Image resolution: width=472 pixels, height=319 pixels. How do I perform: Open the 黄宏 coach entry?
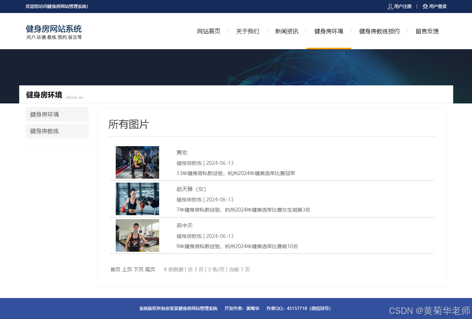point(182,152)
